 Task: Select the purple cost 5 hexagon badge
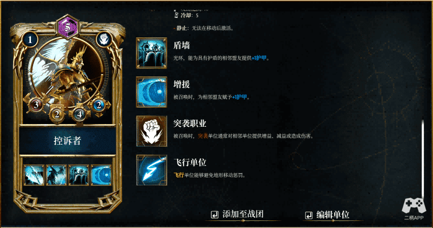click(x=68, y=27)
